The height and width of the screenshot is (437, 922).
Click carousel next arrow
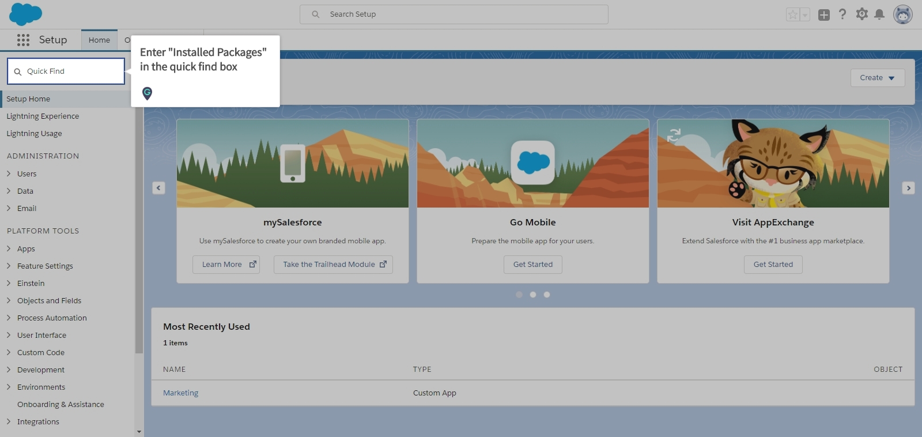(909, 188)
